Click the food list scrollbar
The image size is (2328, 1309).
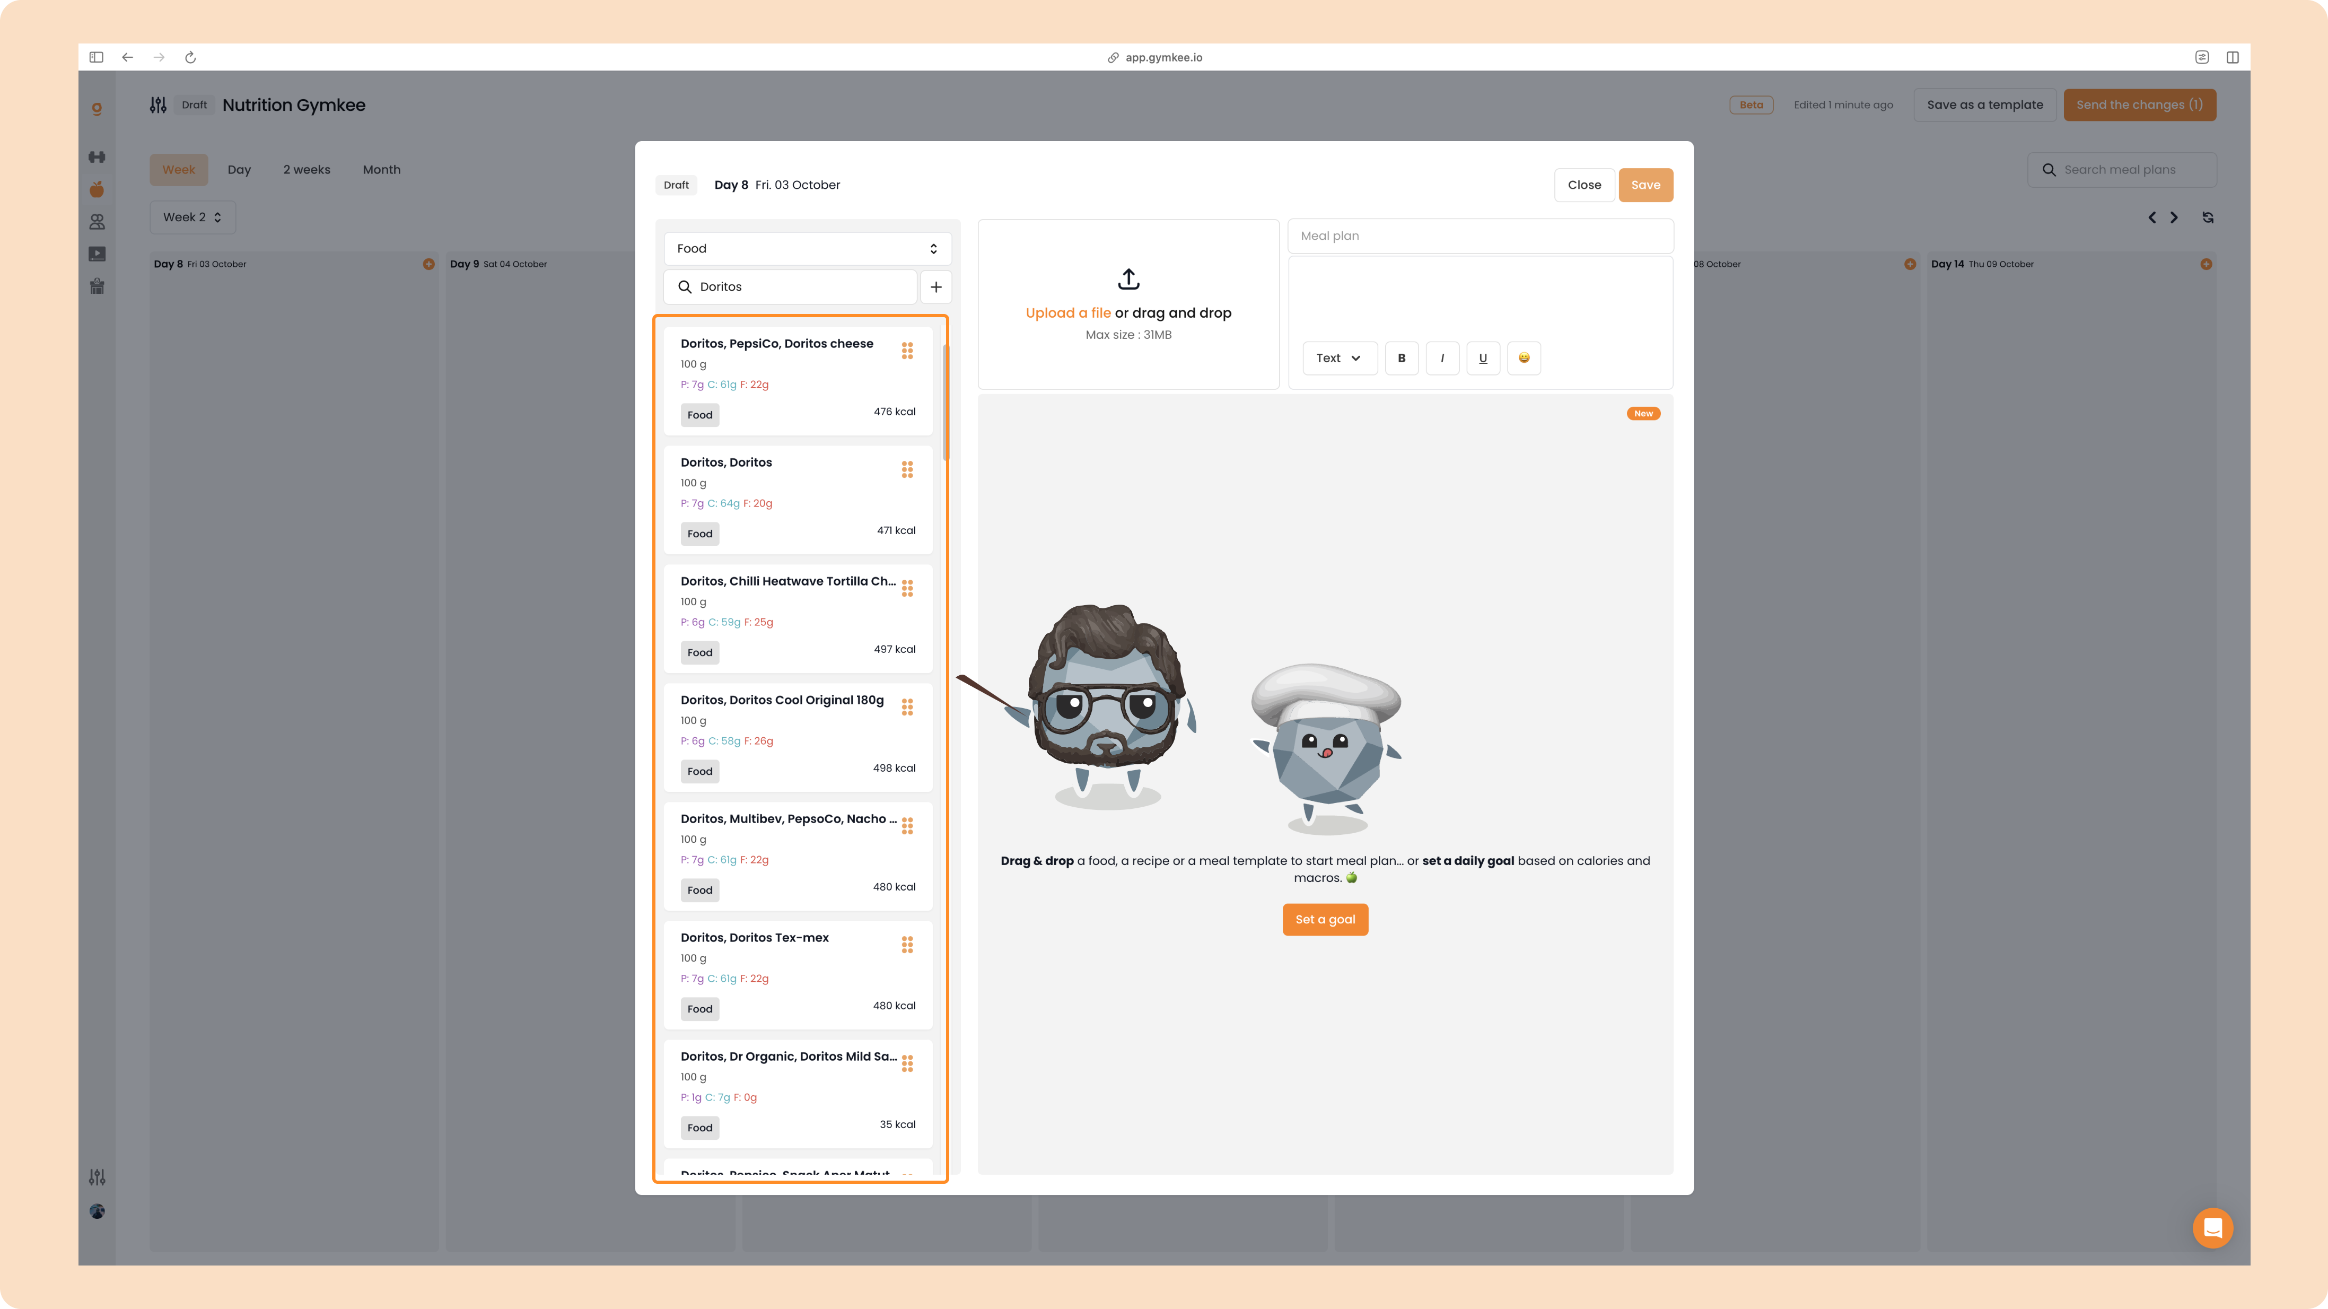(x=946, y=402)
